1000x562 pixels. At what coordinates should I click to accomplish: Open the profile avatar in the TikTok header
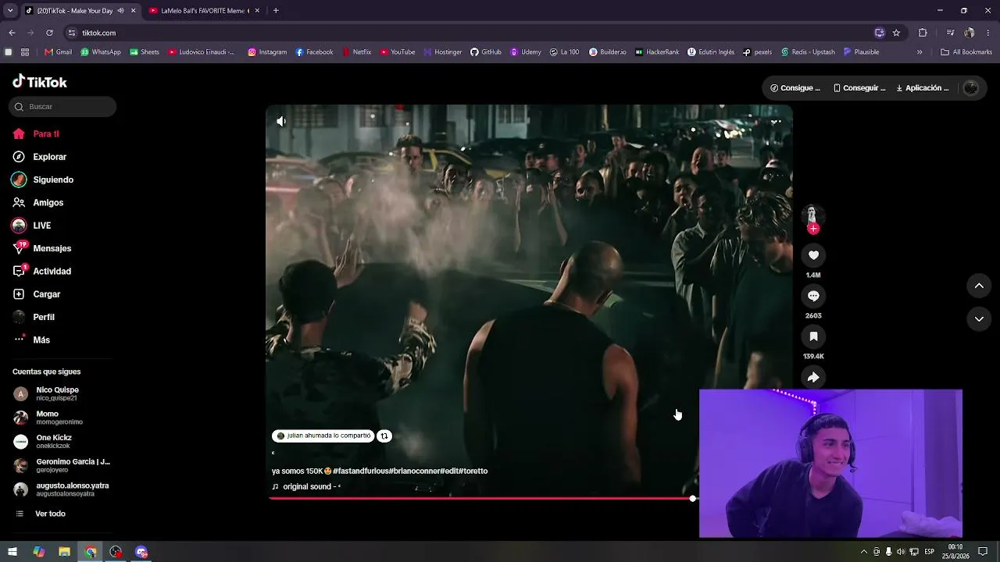(971, 88)
